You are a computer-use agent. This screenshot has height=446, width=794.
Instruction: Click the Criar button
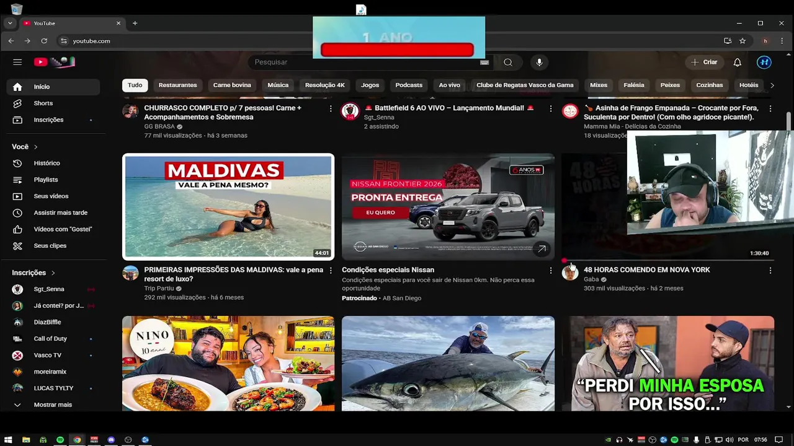(704, 62)
